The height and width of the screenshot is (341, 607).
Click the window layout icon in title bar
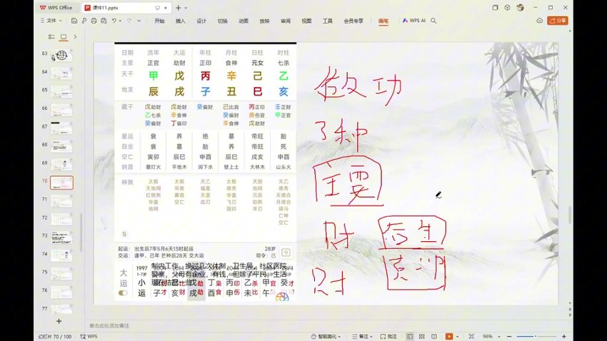(x=495, y=7)
